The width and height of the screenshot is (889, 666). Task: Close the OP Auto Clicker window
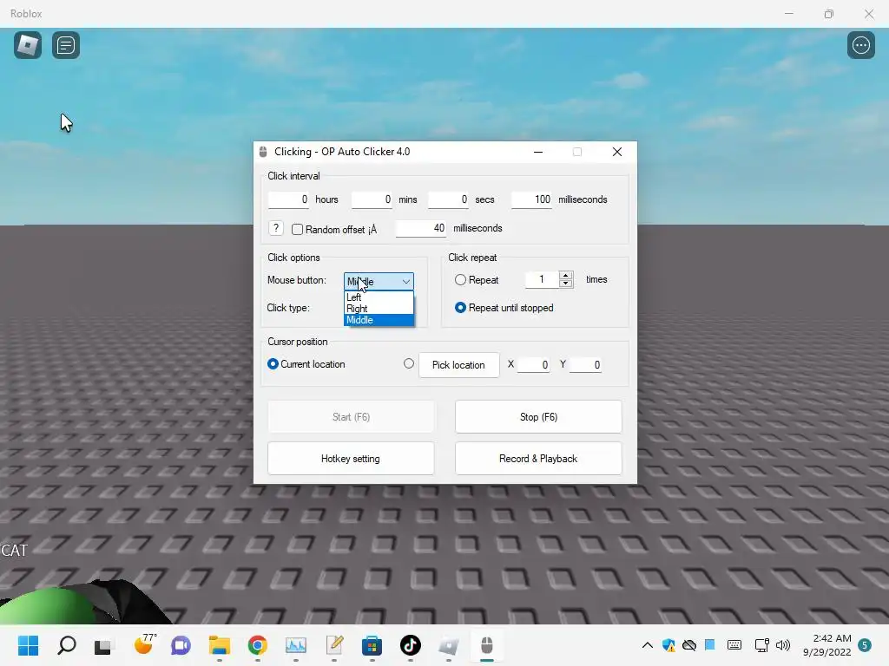617,152
